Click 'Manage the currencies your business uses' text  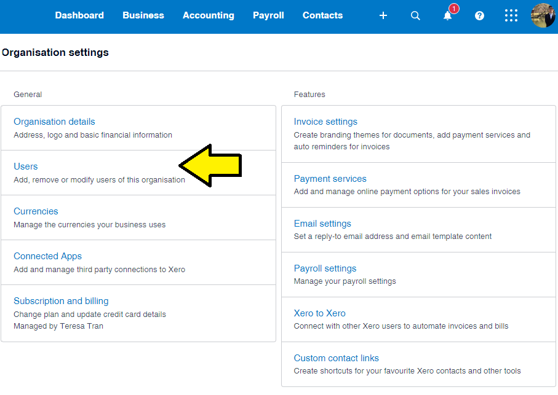point(90,224)
